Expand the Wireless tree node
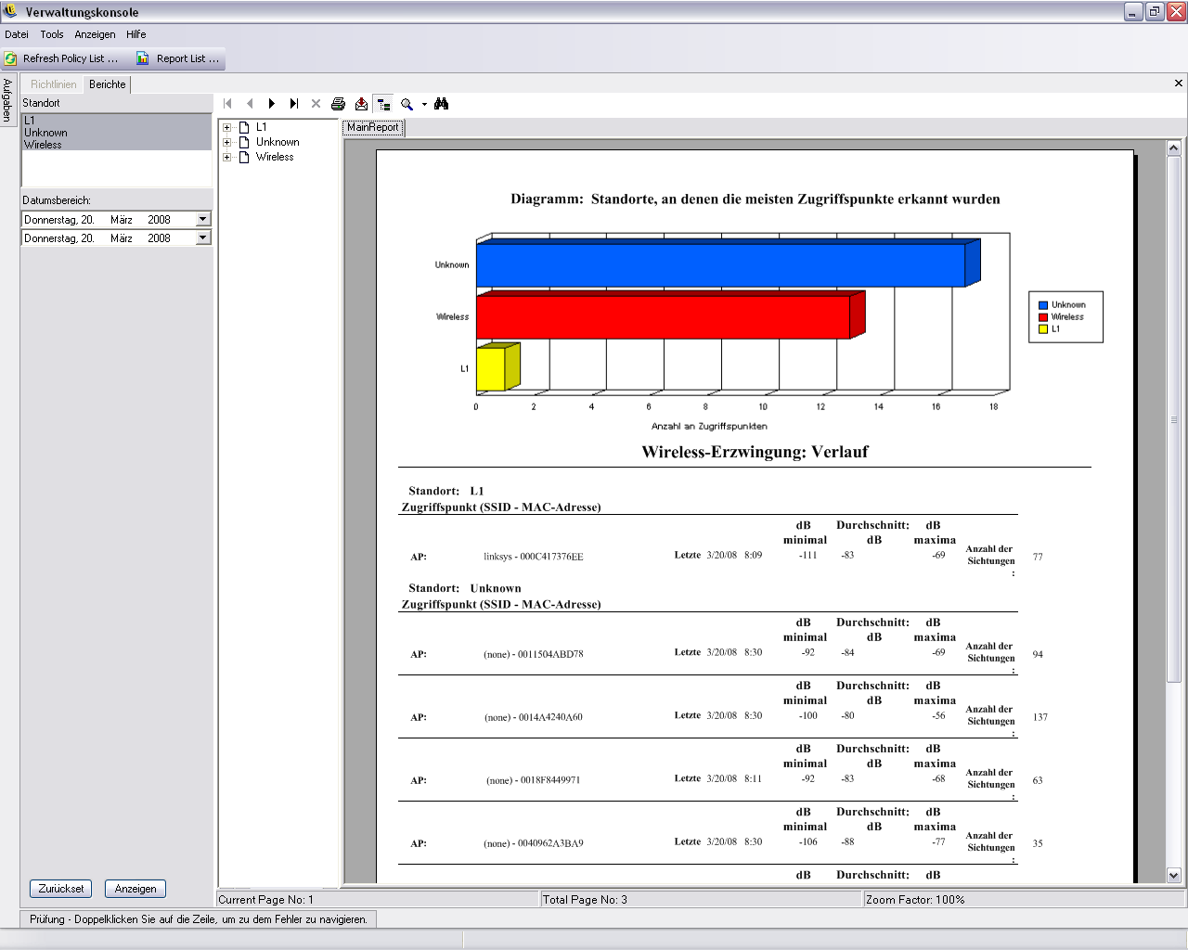The width and height of the screenshot is (1188, 950). pos(226,157)
